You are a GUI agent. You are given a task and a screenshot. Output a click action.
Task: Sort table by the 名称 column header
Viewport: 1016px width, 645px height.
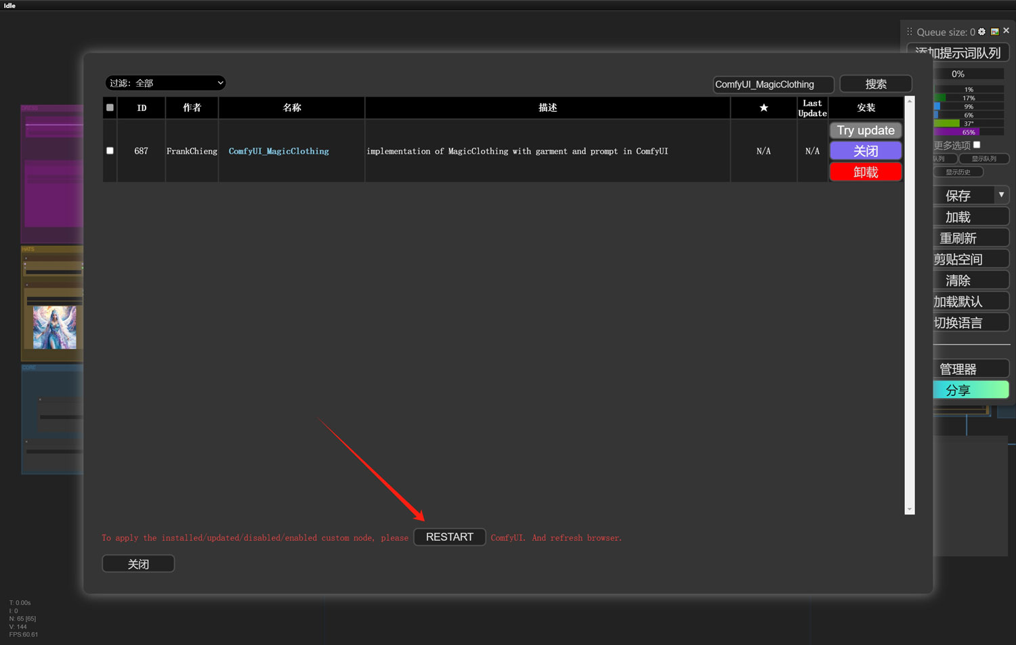(x=292, y=108)
